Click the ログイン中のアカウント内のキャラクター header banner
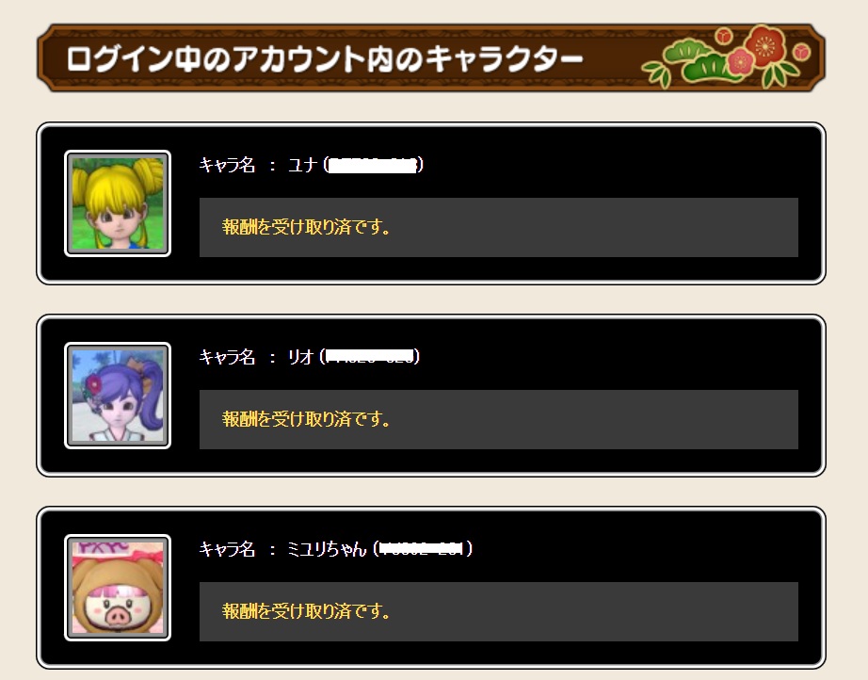This screenshot has width=868, height=680. coord(430,57)
